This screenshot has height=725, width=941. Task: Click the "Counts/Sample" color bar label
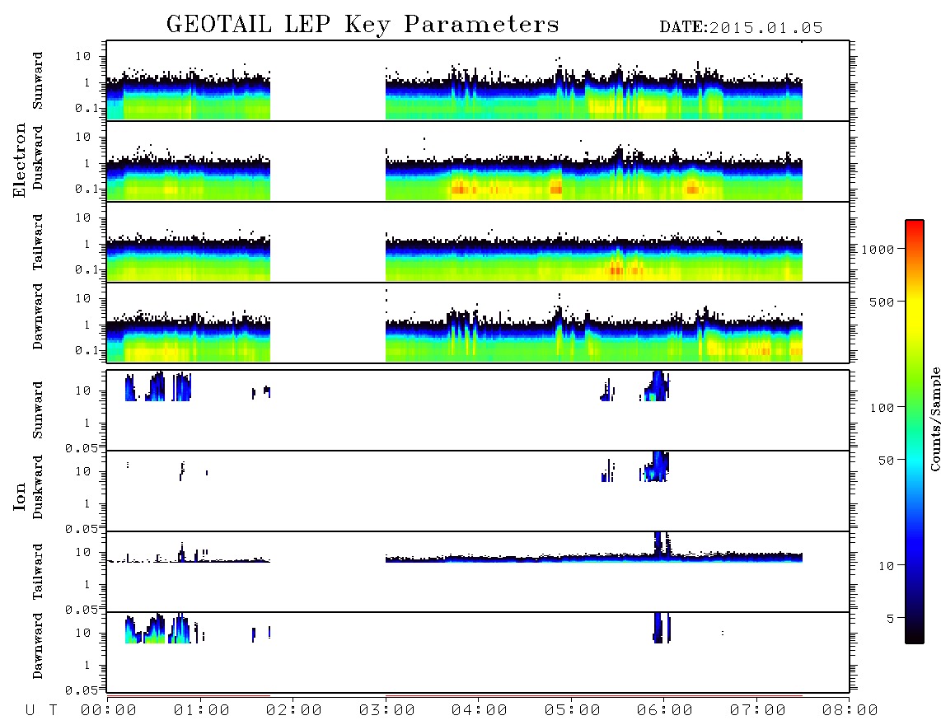(934, 419)
